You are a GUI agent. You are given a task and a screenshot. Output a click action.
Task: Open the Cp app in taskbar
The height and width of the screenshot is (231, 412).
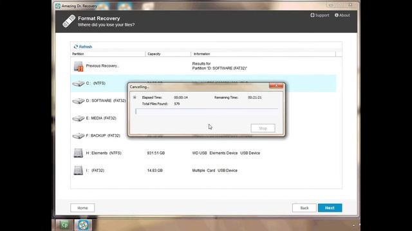click(x=64, y=225)
